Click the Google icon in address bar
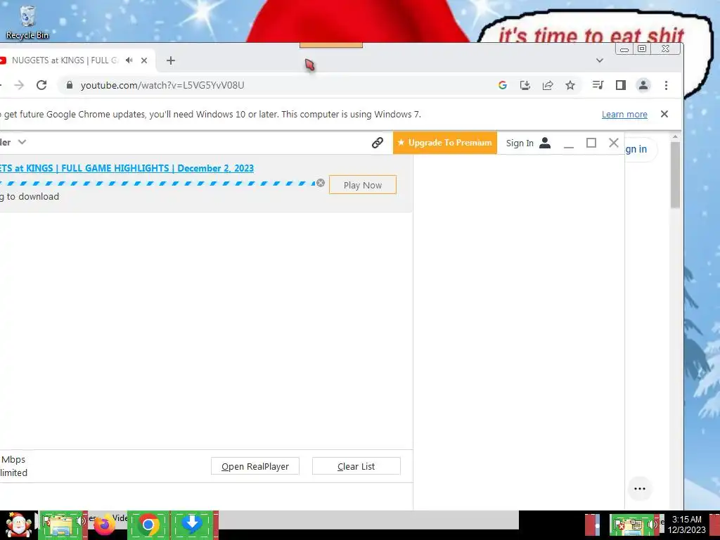 [x=502, y=85]
